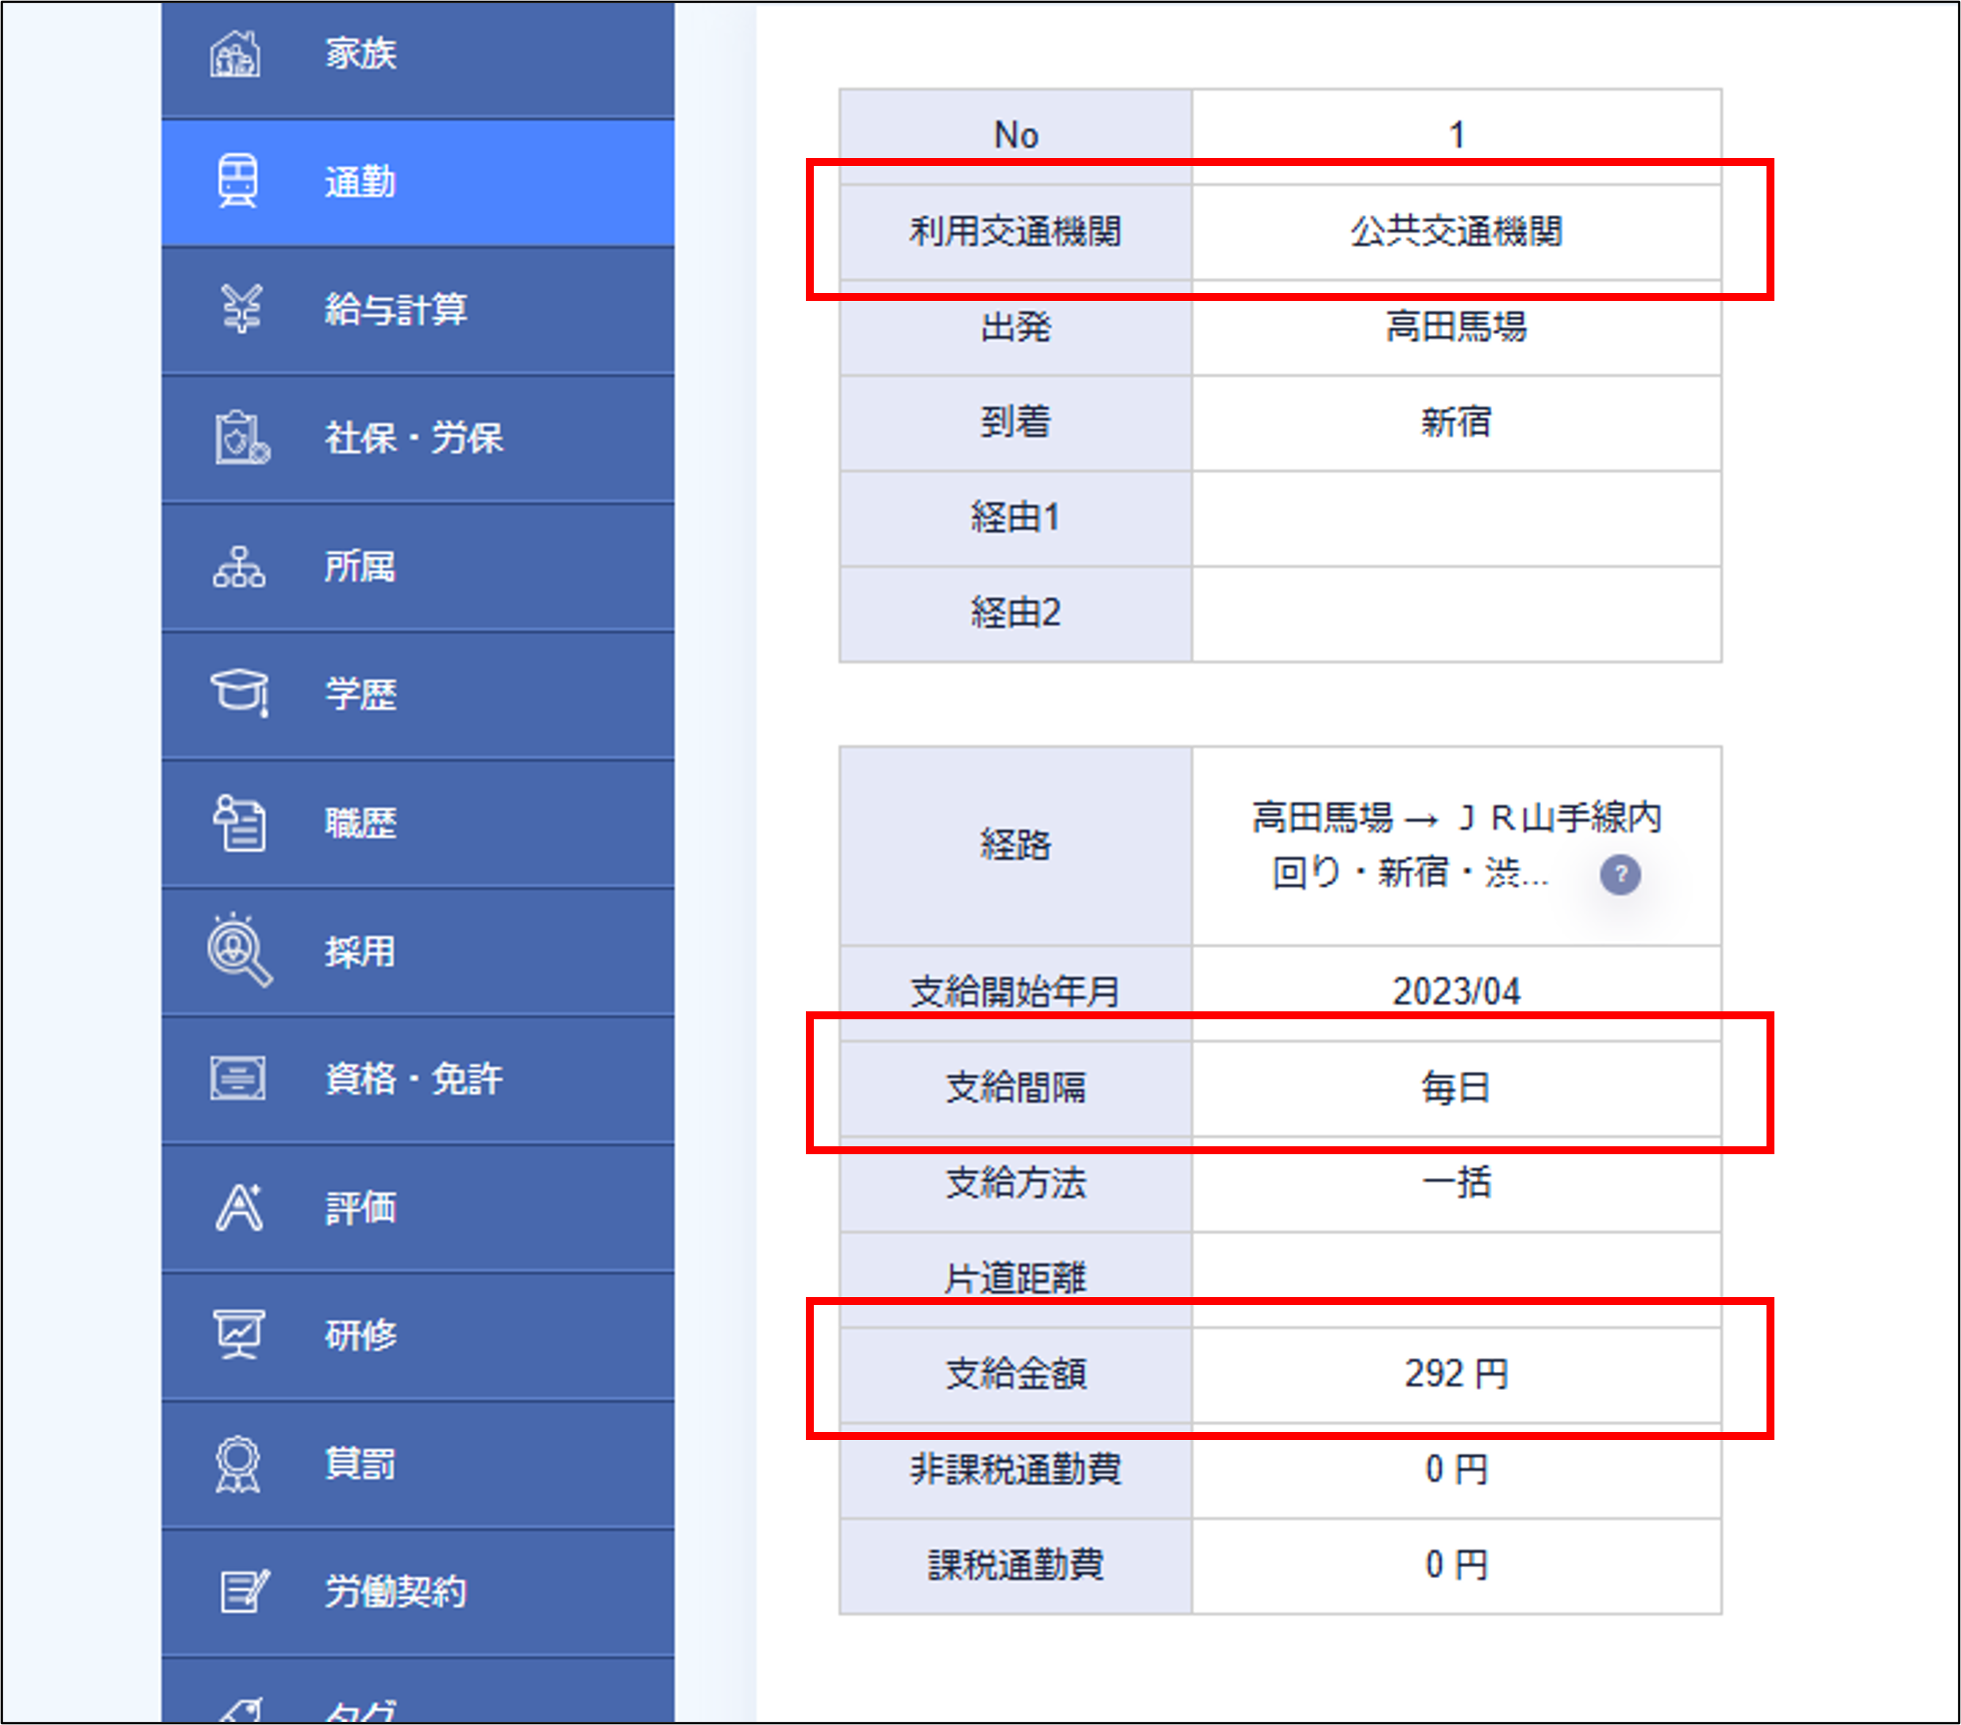Click the 経由1 label cell
This screenshot has height=1725, width=1961.
pos(1016,518)
